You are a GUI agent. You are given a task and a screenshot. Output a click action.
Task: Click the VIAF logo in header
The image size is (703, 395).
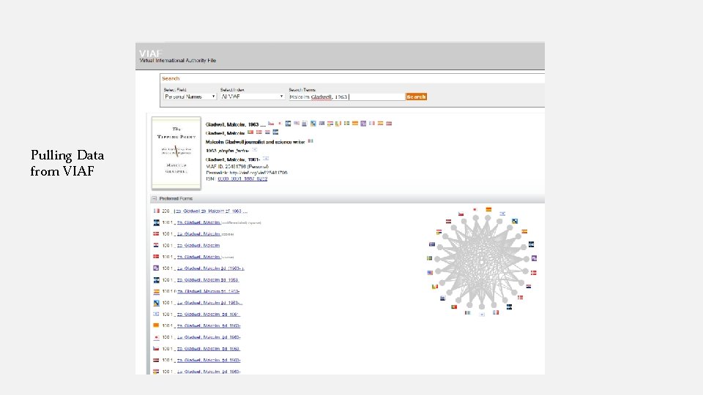coord(150,53)
